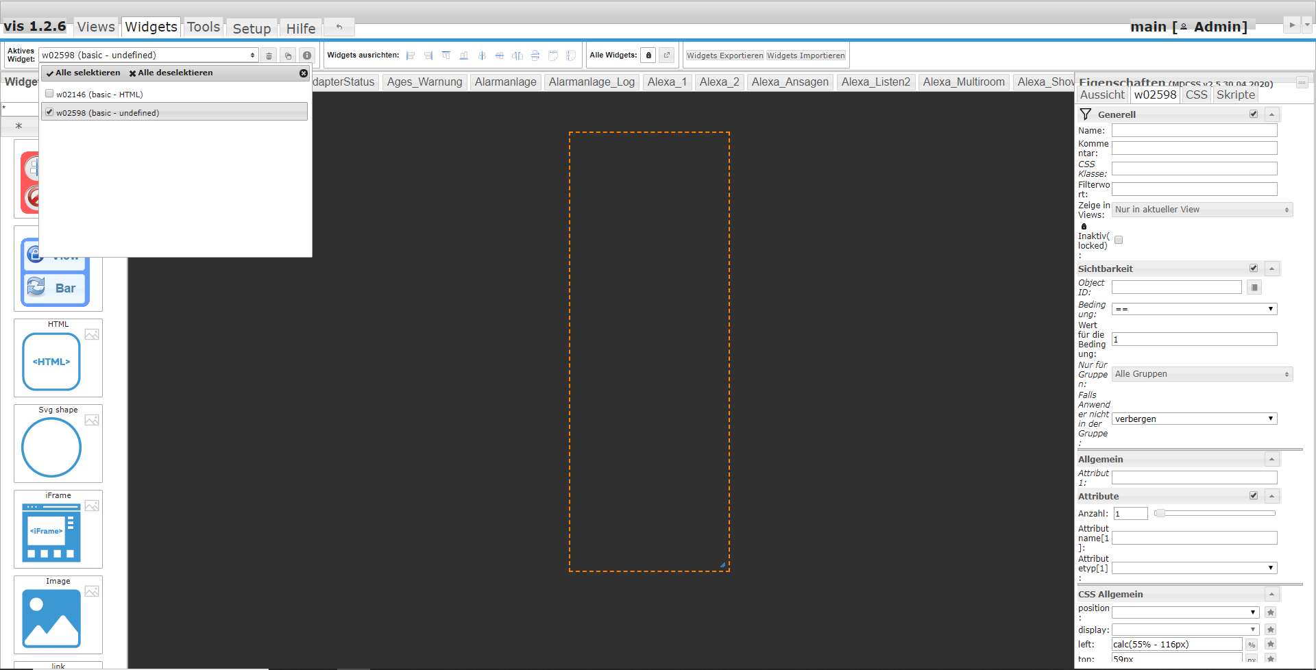Set equal widget height icon
The width and height of the screenshot is (1316, 670).
point(571,55)
